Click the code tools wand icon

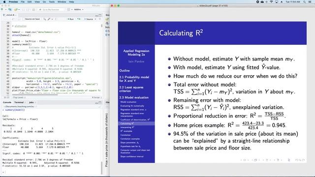tap(49, 19)
